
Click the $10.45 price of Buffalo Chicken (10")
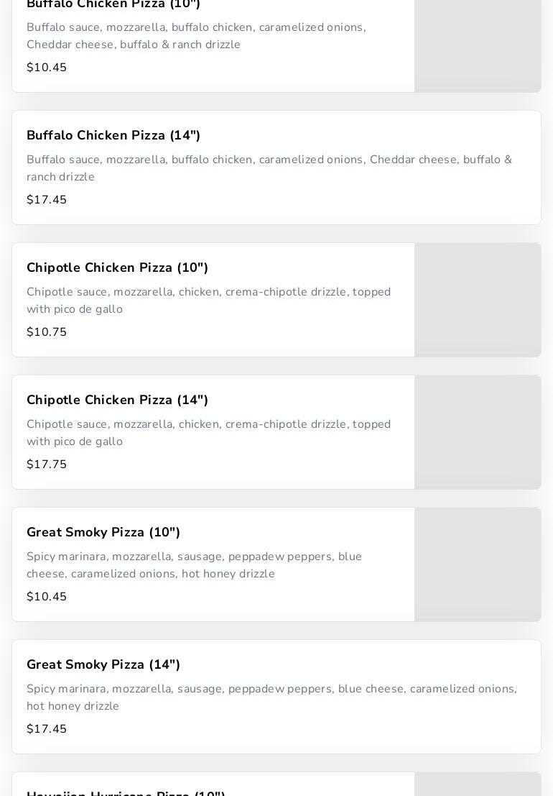(x=47, y=68)
